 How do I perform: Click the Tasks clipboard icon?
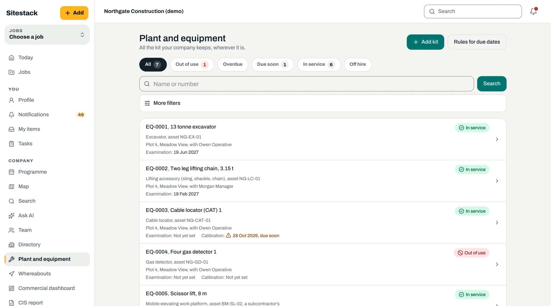point(11,144)
